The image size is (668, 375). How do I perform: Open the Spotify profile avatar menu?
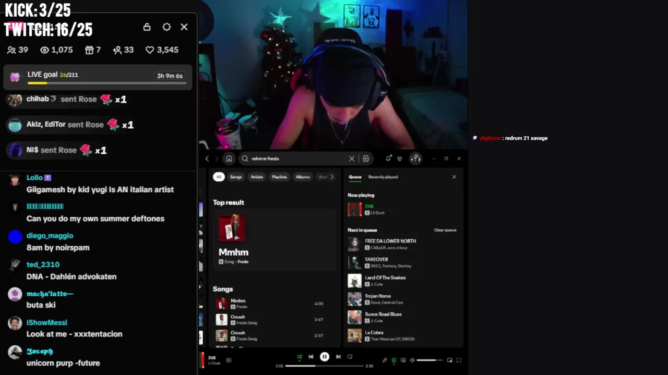[x=415, y=158]
